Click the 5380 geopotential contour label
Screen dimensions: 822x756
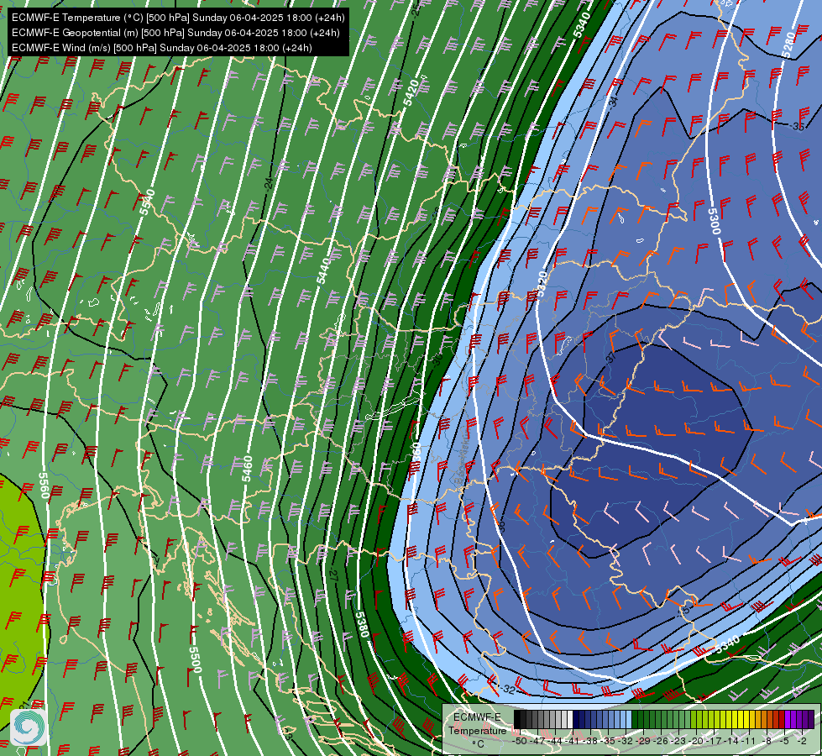[362, 624]
